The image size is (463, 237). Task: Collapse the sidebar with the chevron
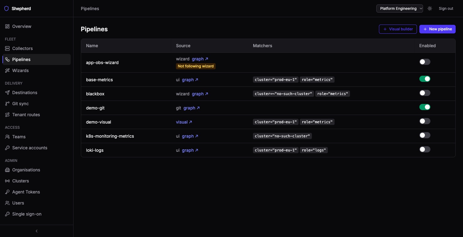pos(37,231)
